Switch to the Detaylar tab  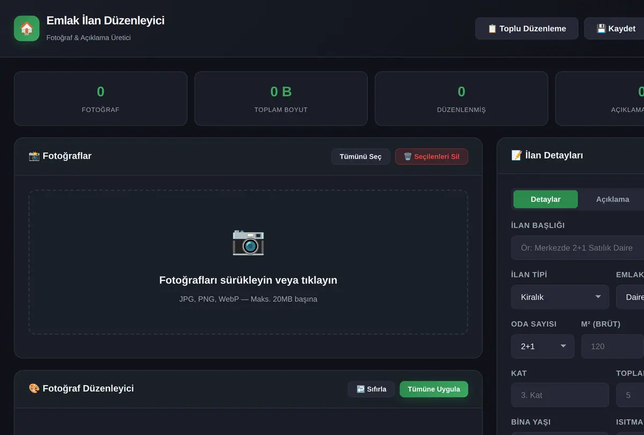(546, 199)
